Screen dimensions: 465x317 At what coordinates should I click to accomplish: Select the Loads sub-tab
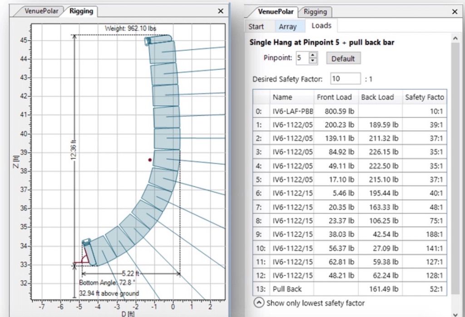click(321, 26)
